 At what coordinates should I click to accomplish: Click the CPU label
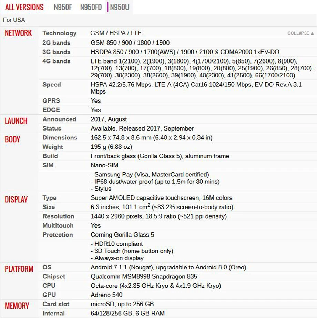49,286
